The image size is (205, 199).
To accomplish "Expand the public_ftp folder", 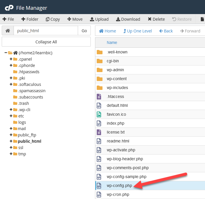I will (x=11, y=135).
